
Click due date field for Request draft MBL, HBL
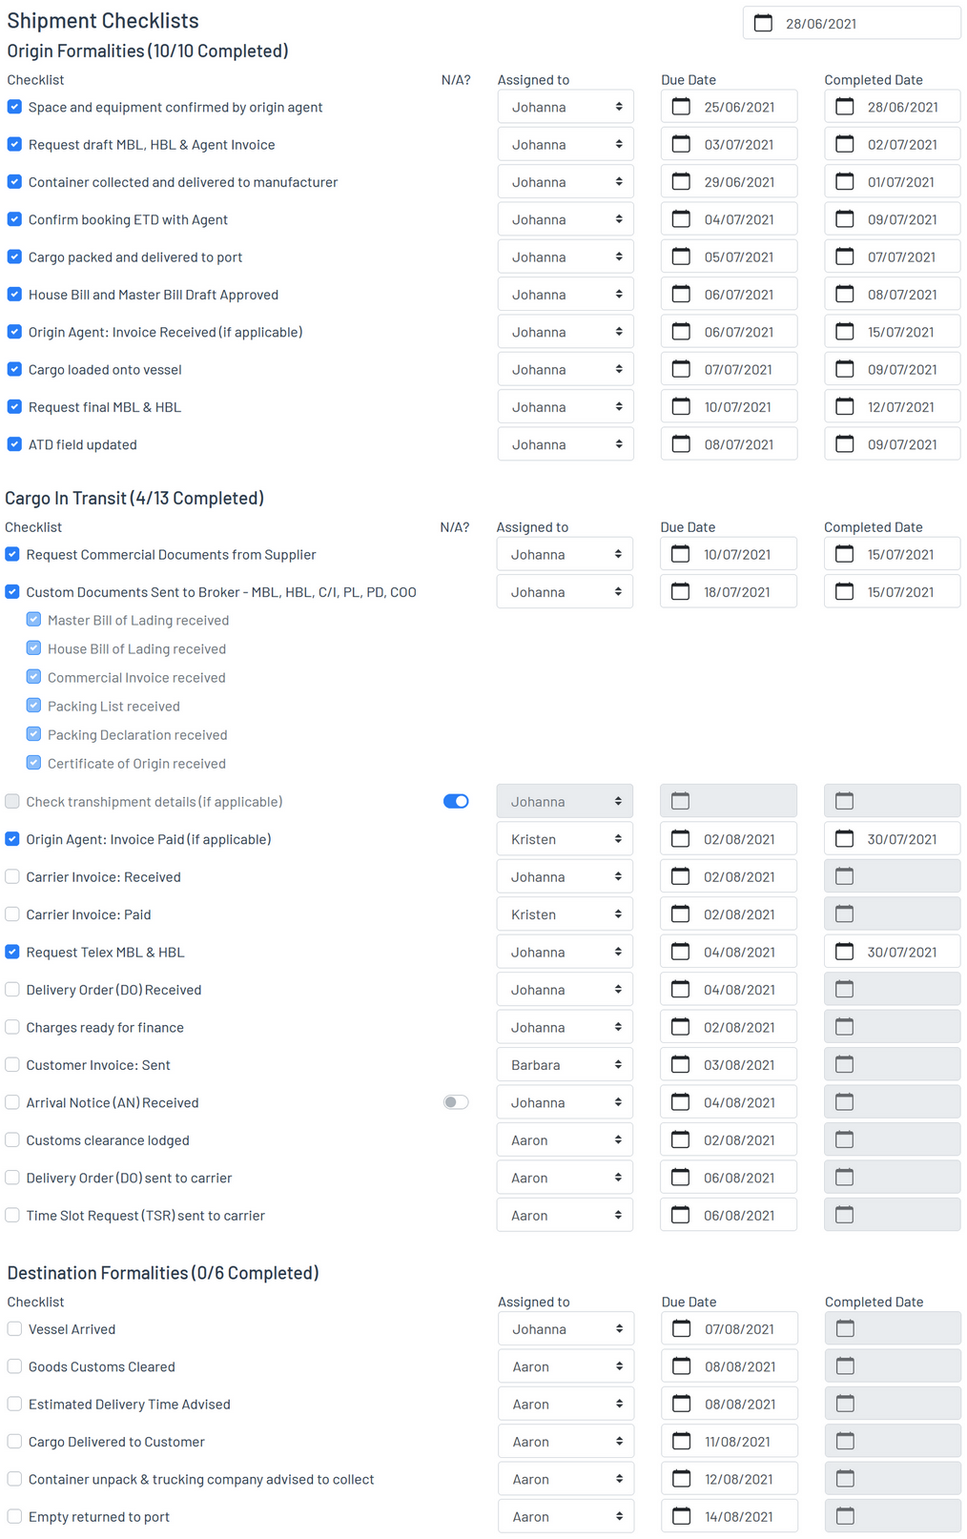click(x=738, y=145)
